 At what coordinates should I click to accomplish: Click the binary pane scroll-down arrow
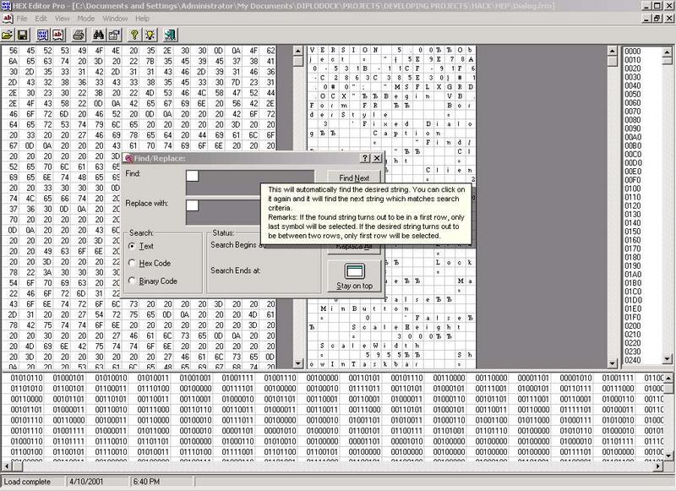coord(668,456)
